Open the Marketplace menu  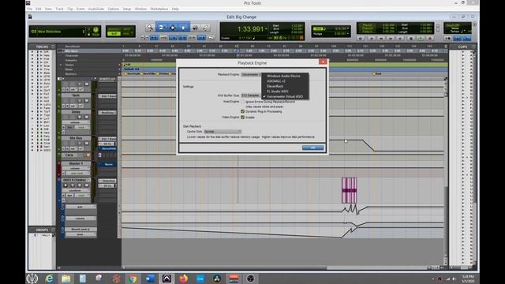point(159,9)
